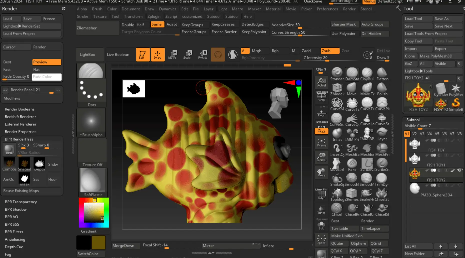The height and width of the screenshot is (258, 465).
Task: Open the Zplugin menu
Action: click(154, 16)
